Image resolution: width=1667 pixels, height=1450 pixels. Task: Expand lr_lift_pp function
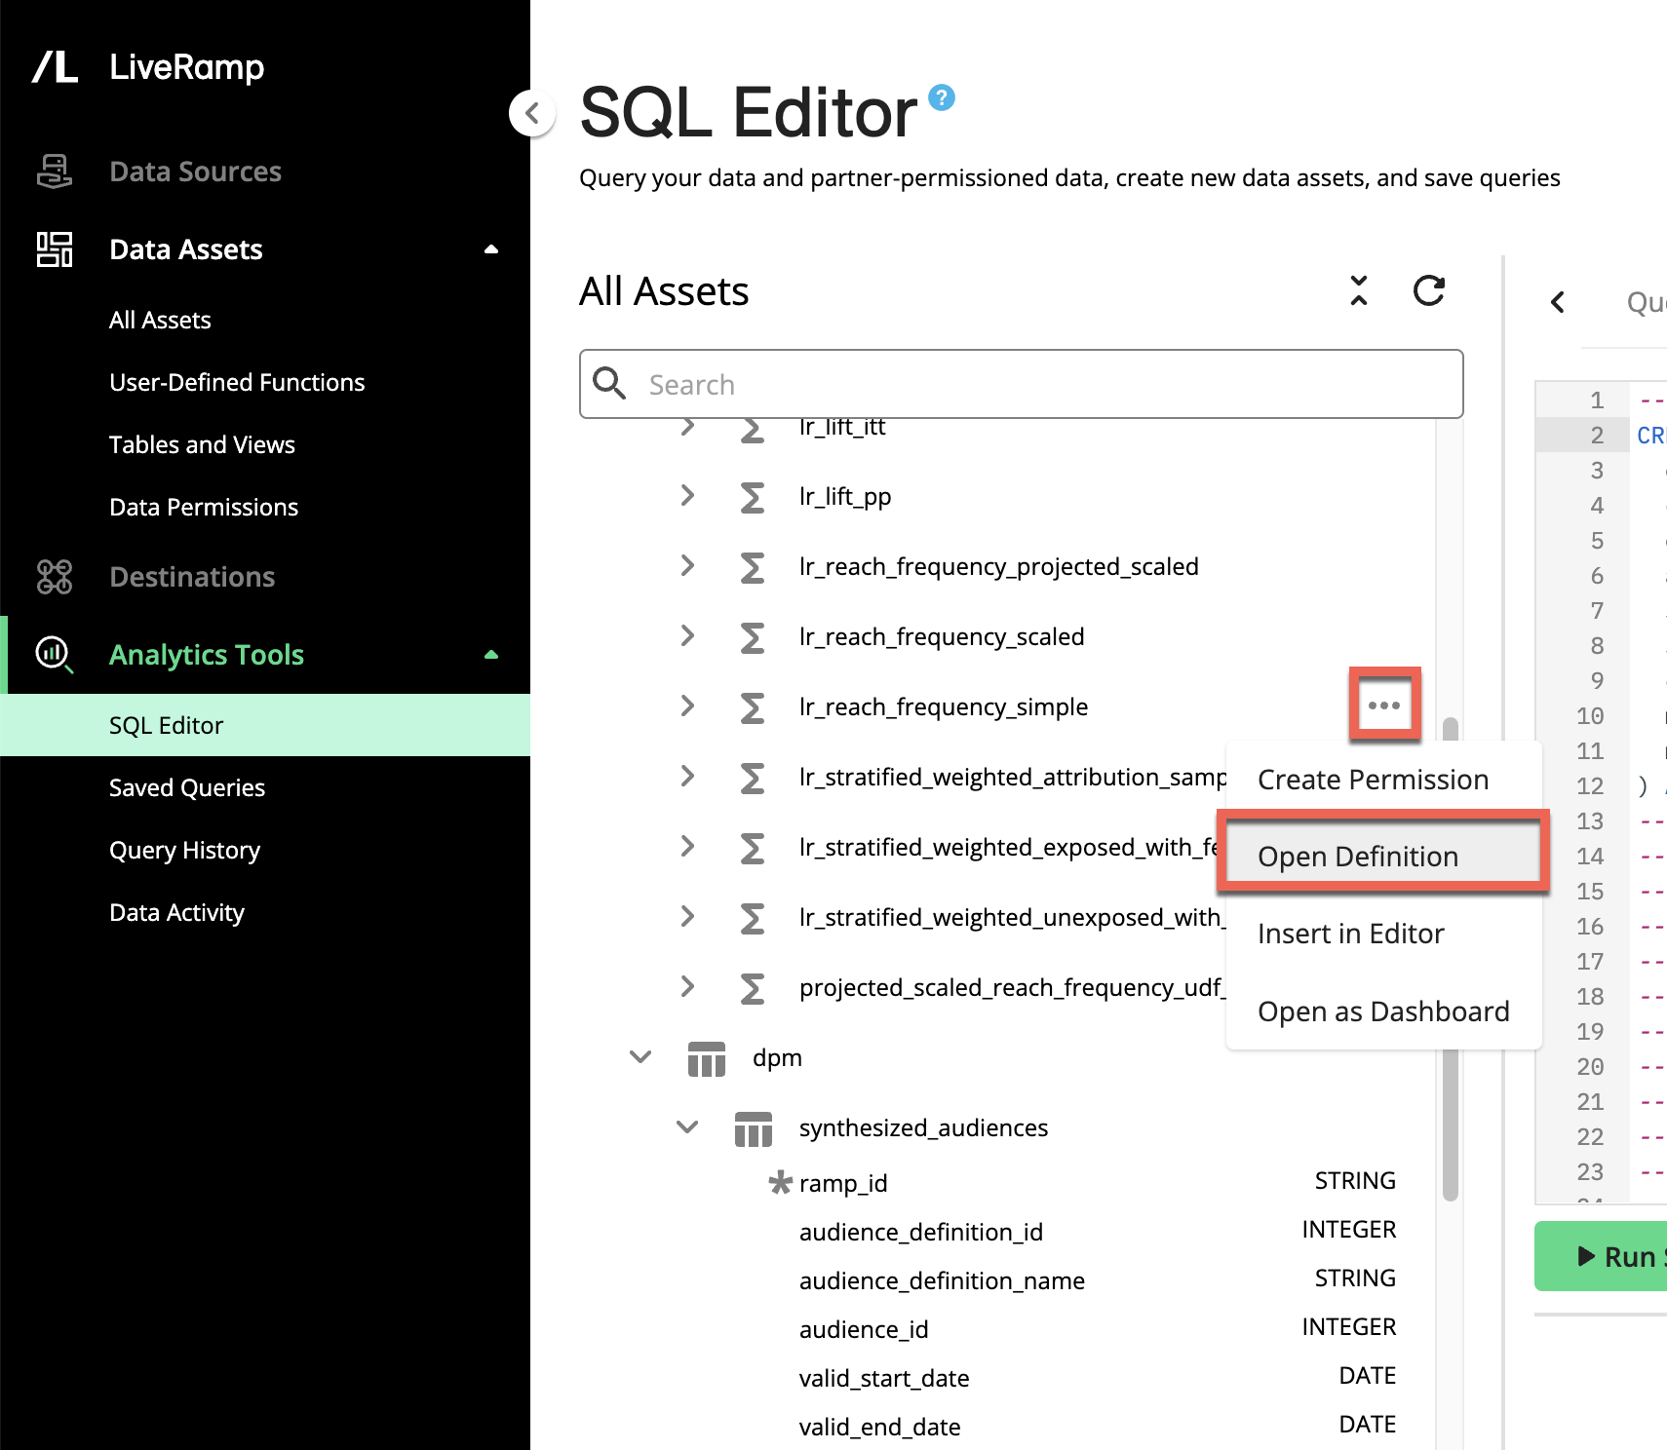[x=687, y=495]
